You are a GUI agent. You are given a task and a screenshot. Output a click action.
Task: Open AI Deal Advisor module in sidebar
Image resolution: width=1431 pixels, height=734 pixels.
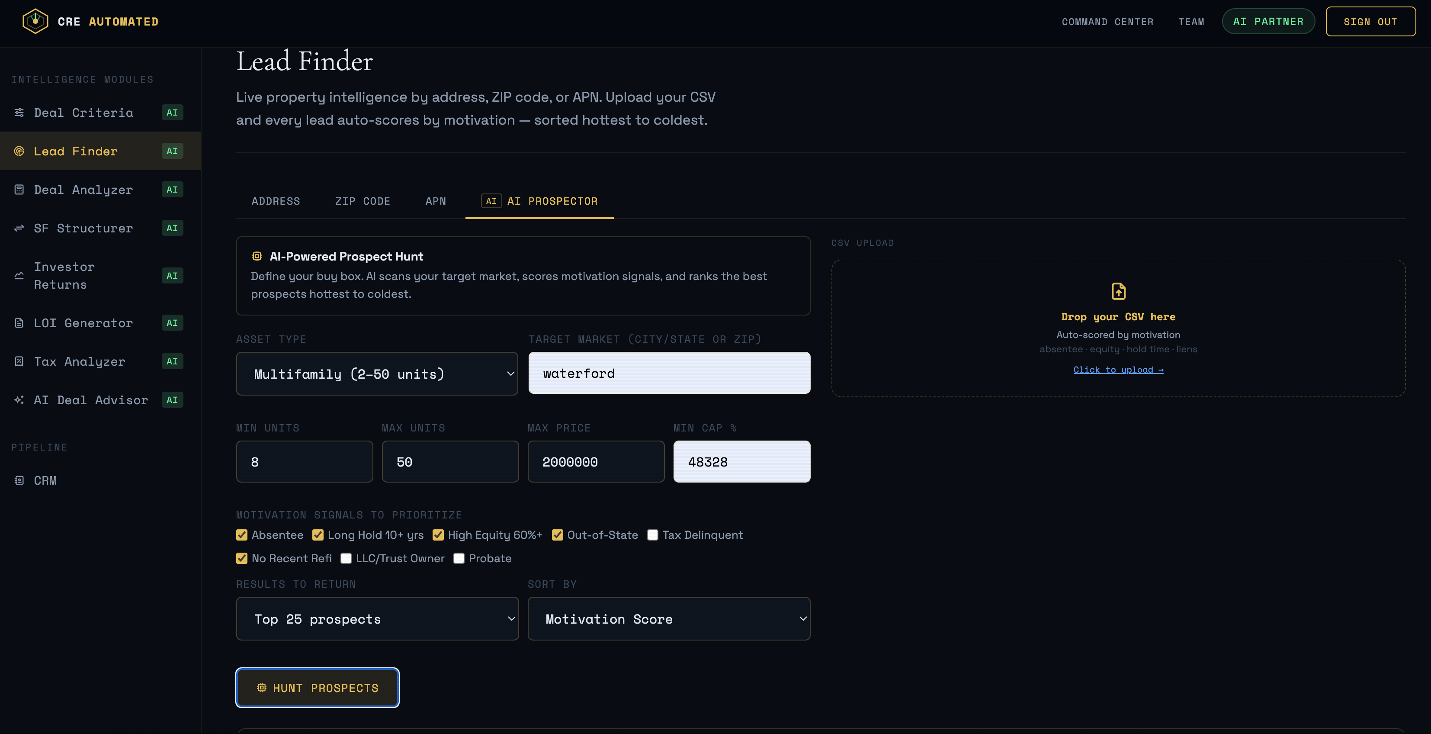100,400
